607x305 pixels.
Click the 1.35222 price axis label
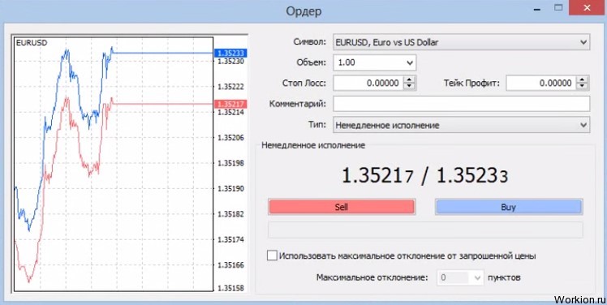click(230, 86)
